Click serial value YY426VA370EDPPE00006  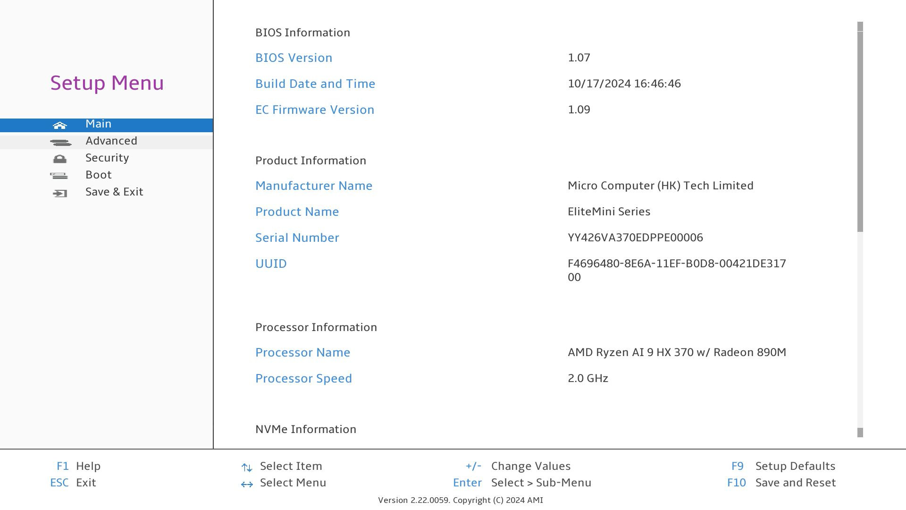(635, 238)
